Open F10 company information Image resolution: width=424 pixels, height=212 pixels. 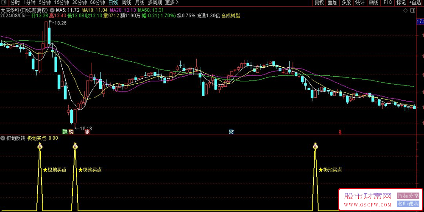click(x=388, y=3)
